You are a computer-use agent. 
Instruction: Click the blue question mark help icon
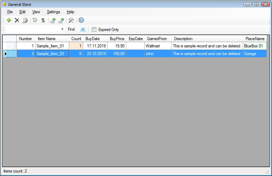pyautogui.click(x=81, y=20)
